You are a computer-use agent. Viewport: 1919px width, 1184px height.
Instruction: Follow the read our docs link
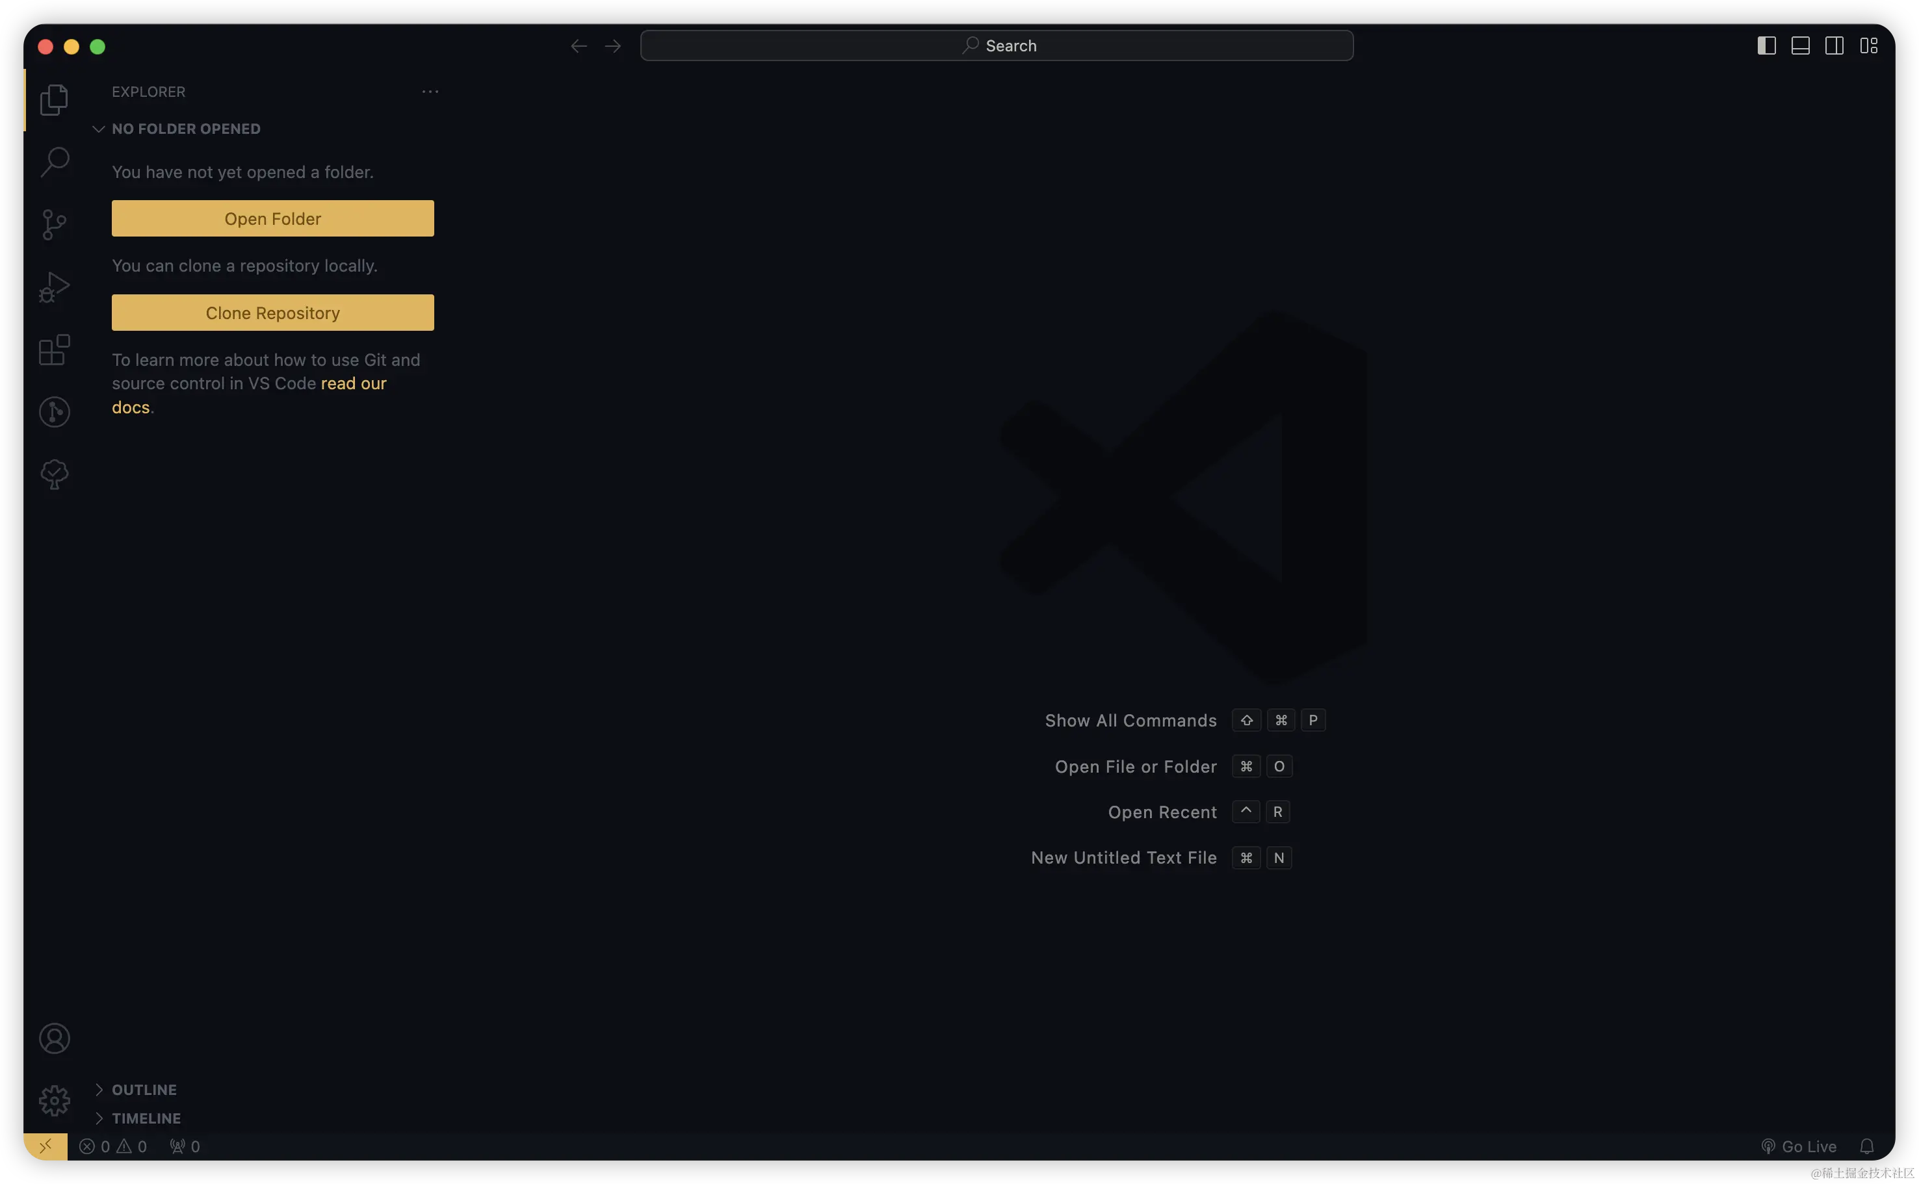353,383
